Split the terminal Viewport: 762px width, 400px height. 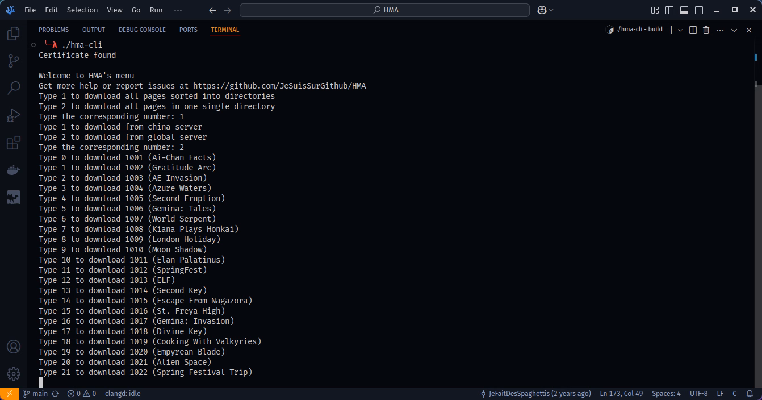click(693, 30)
